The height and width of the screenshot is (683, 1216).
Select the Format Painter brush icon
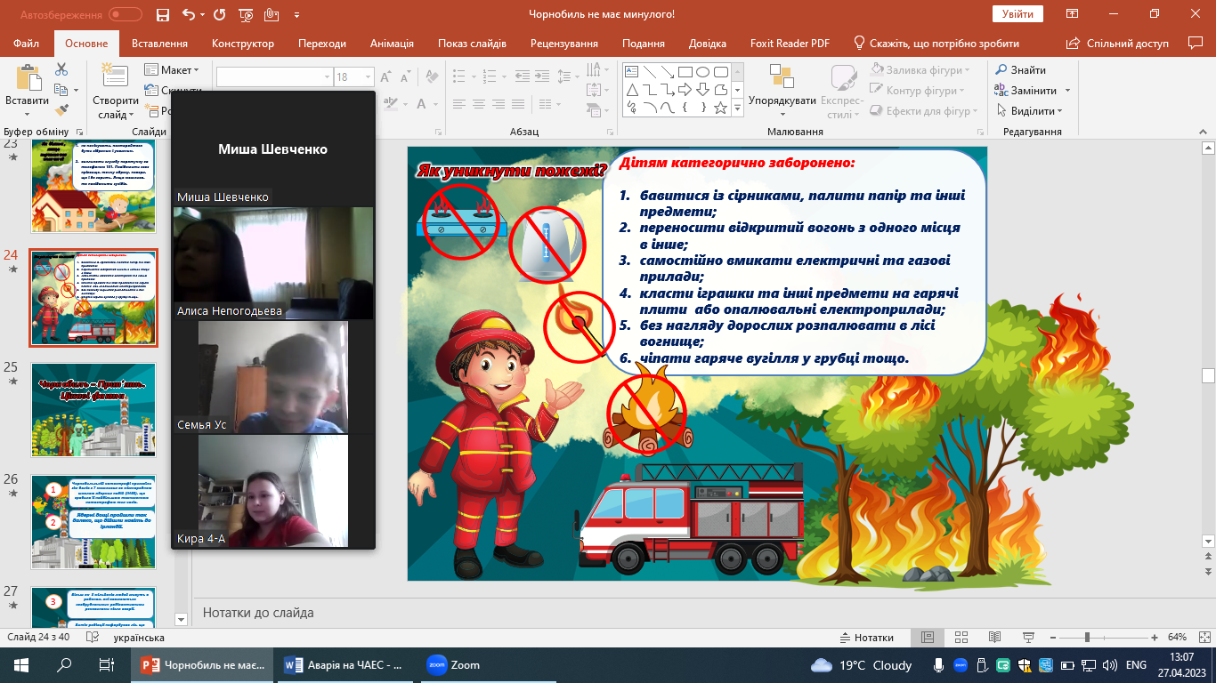pyautogui.click(x=61, y=110)
